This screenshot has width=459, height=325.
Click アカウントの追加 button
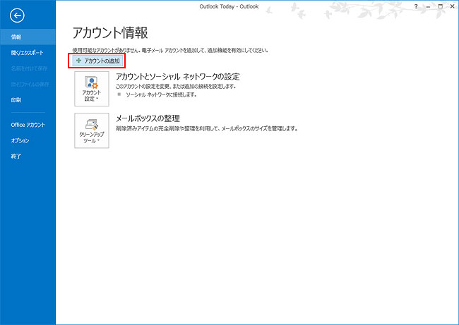pos(97,61)
